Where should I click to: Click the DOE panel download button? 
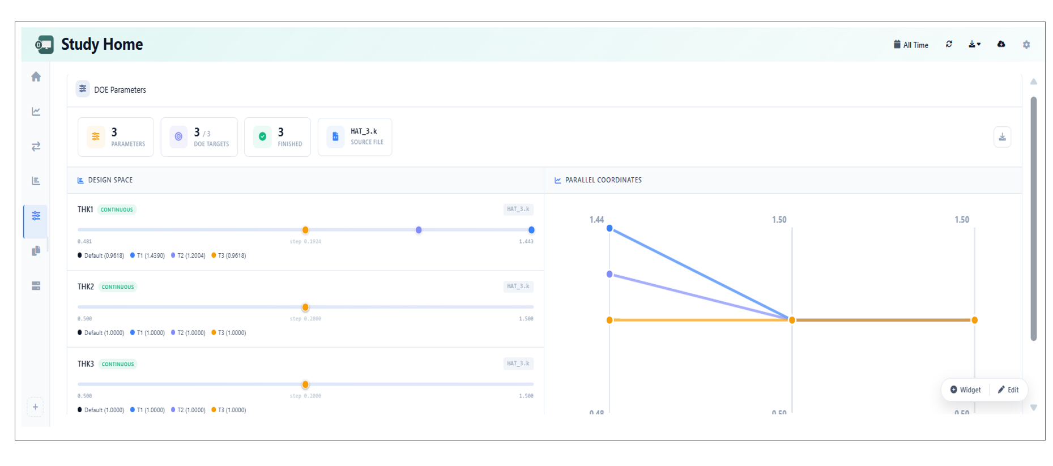click(1002, 137)
